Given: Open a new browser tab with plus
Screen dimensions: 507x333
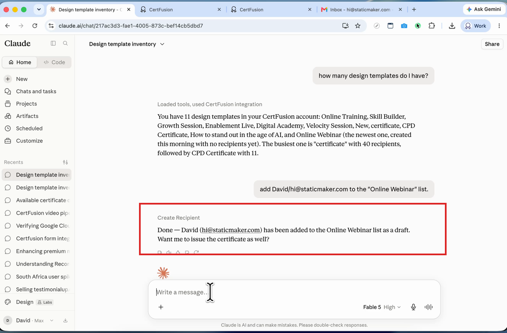Looking at the screenshot, I should [414, 9].
